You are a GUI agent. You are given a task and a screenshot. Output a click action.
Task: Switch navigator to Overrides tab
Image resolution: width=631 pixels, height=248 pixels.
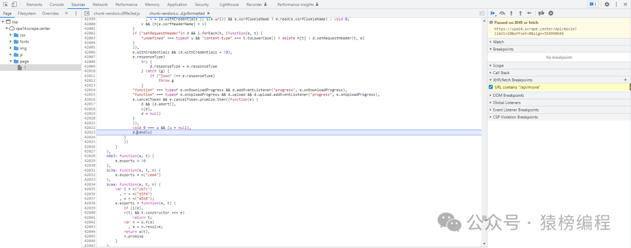click(50, 13)
